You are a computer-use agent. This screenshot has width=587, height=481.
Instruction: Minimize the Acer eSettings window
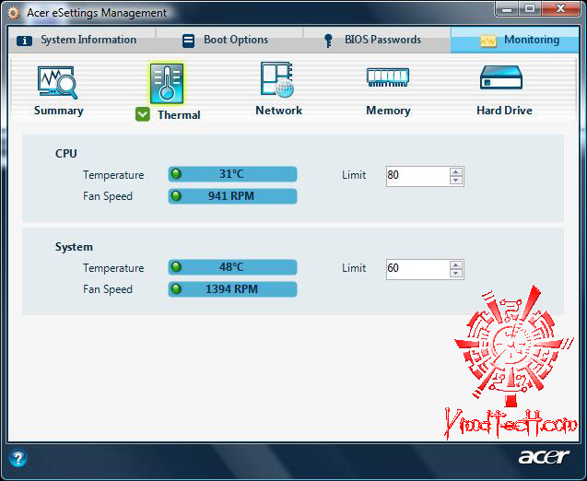tap(507, 9)
